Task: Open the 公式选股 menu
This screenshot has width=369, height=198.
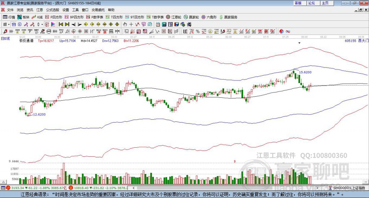Action: 52,10
